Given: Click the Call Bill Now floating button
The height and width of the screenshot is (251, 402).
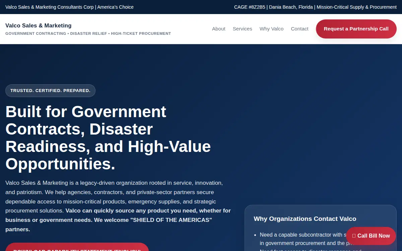Looking at the screenshot, I should pos(371,236).
